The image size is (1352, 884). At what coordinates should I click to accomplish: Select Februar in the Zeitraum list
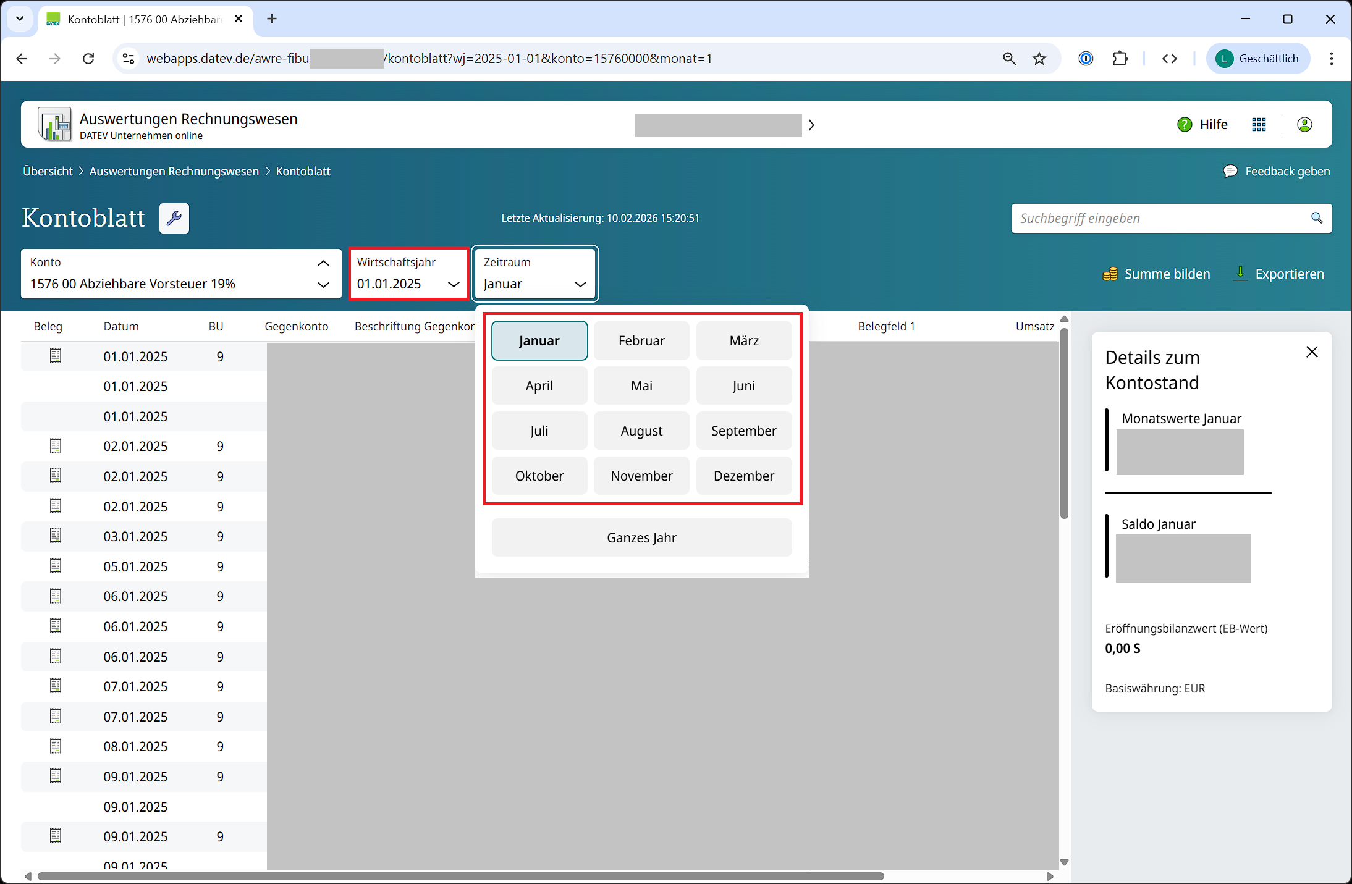pos(641,340)
